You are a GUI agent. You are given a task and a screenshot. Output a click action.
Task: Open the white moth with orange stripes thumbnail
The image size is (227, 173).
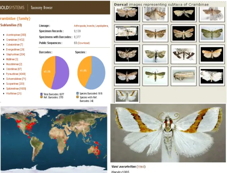coord(127,96)
